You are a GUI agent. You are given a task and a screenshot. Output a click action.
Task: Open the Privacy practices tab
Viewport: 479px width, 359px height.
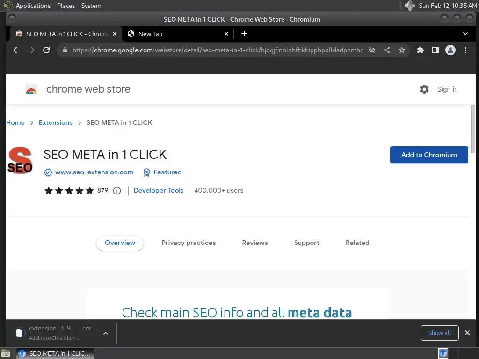(189, 243)
